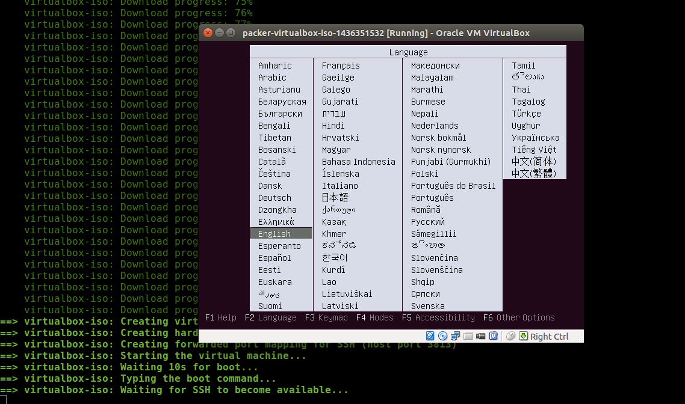
Task: Select 日本語 in the language list
Action: (335, 198)
